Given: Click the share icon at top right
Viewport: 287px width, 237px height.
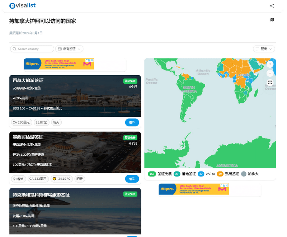Looking at the screenshot, I should 272,5.
